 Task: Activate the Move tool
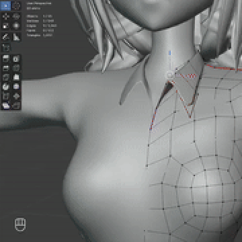pos(6,17)
